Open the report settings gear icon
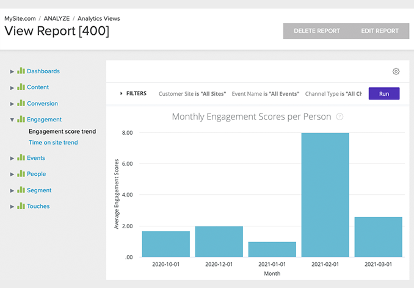Screen dimensions: 414x288 pos(396,71)
